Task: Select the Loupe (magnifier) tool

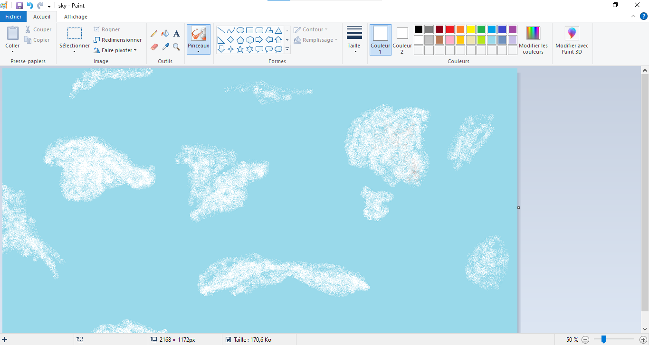Action: pos(176,47)
